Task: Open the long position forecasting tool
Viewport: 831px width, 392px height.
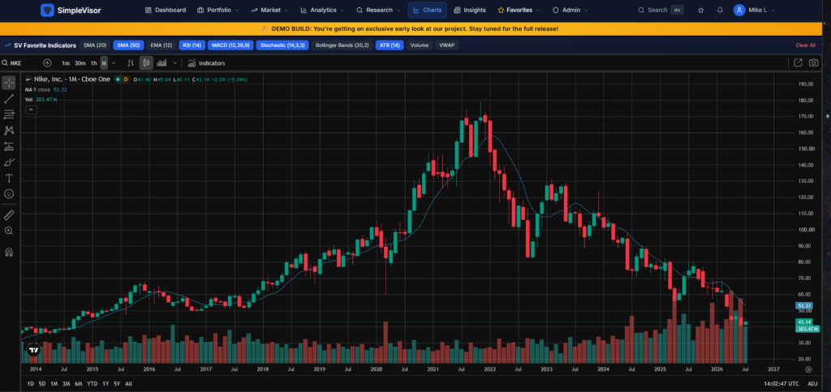Action: point(9,146)
